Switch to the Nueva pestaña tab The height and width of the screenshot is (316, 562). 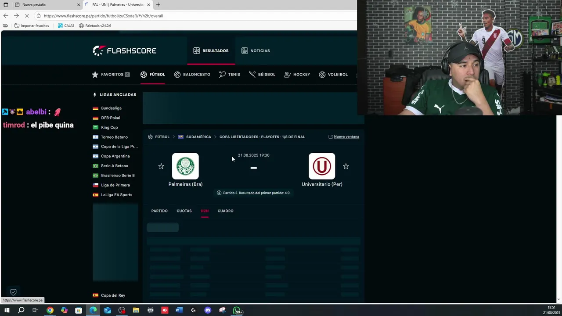pos(47,5)
